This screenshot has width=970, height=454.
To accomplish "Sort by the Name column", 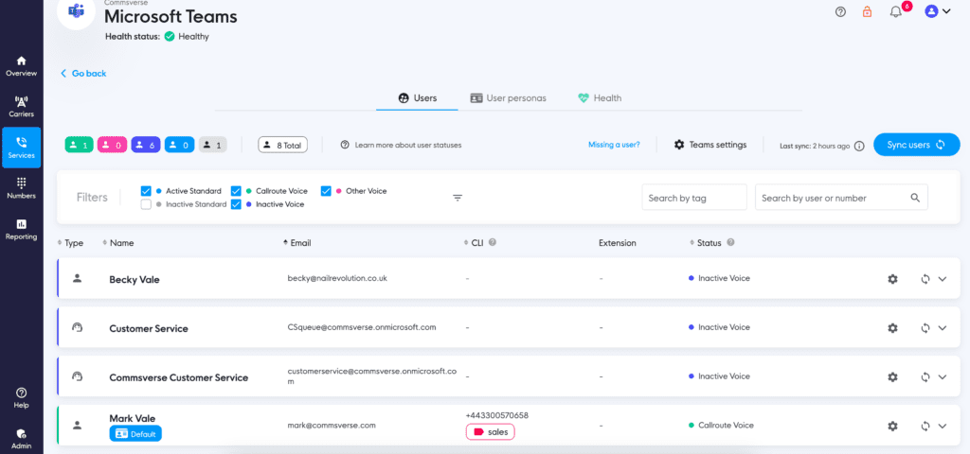I will [118, 243].
